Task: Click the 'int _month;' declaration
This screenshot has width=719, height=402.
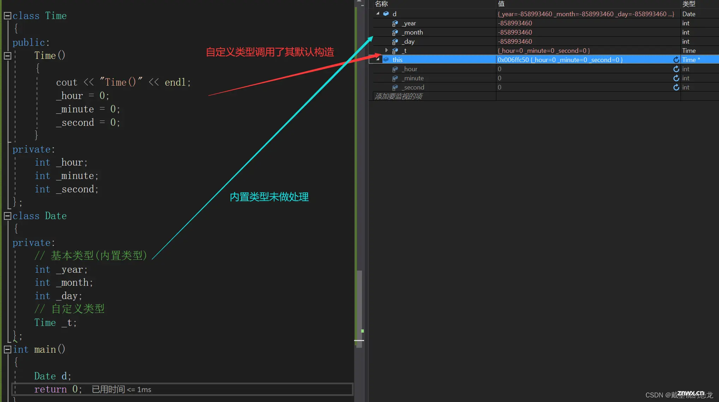Action: point(64,283)
